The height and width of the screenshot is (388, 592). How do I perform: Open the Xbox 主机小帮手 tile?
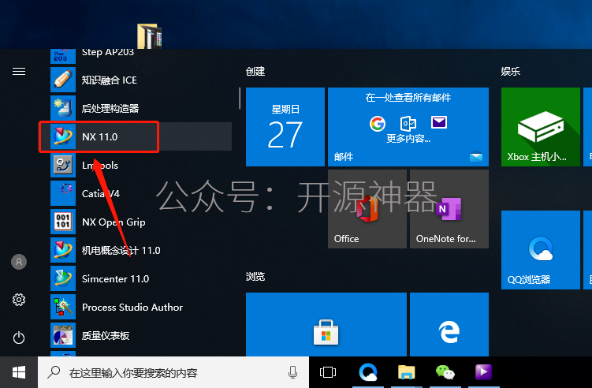click(x=540, y=127)
